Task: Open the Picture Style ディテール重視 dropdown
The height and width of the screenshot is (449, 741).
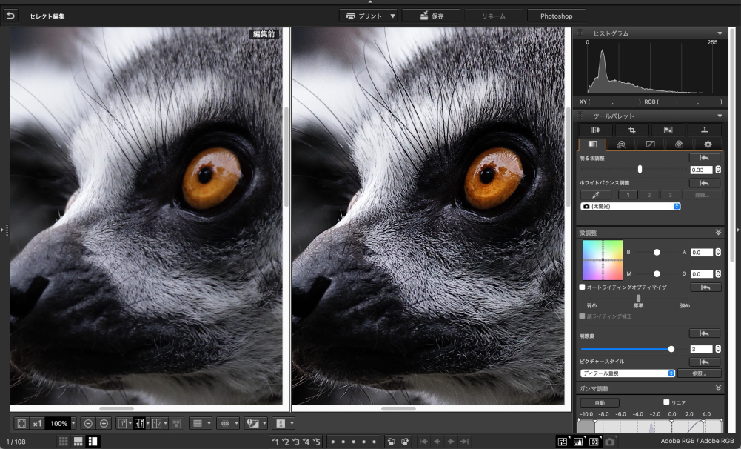Action: tap(628, 373)
